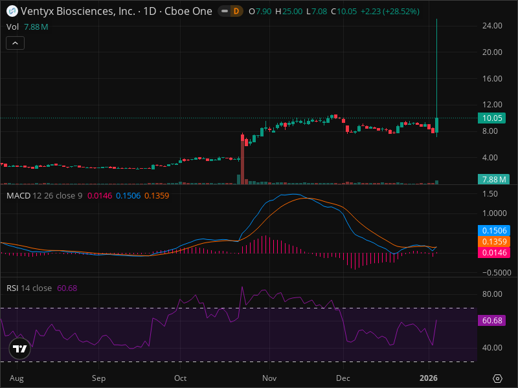
Task: Click the 7.88 M volume axis label
Action: click(x=493, y=180)
